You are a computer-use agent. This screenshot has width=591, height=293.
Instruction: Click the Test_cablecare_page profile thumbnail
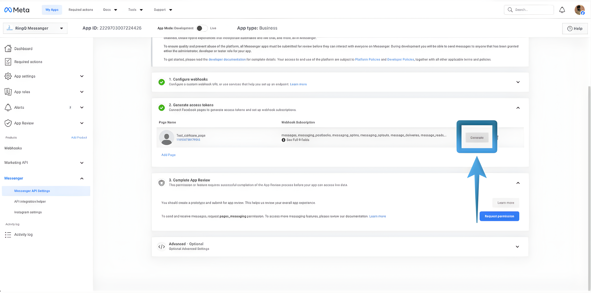point(166,137)
